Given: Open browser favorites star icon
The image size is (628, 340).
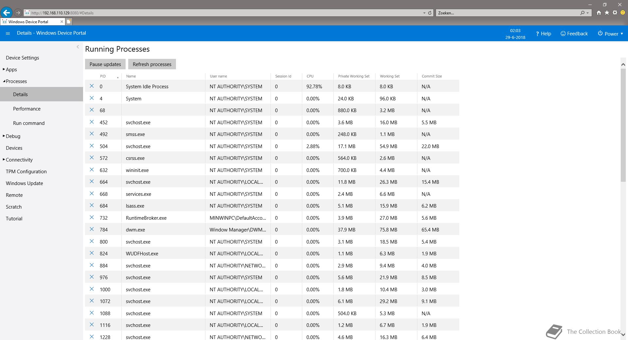Looking at the screenshot, I should [x=607, y=13].
